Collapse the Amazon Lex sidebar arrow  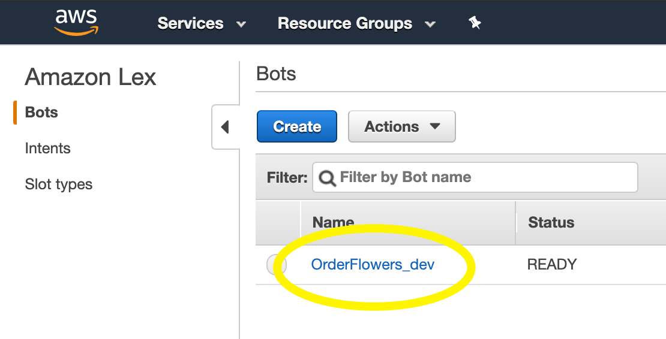tap(225, 127)
